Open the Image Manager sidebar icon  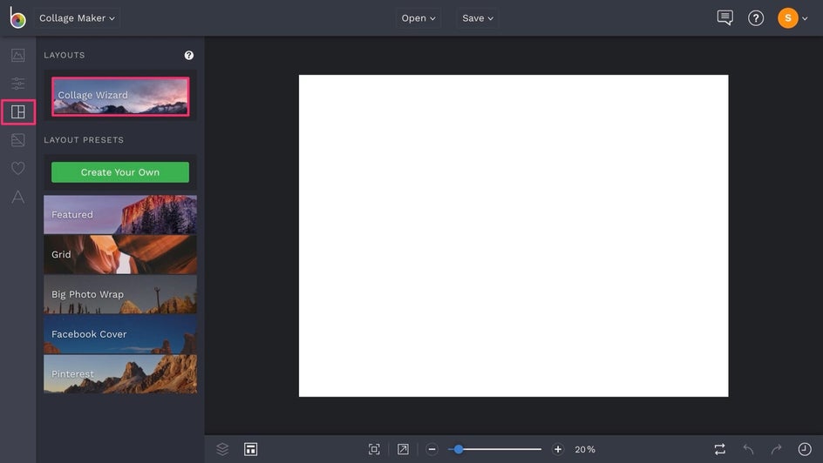pos(17,55)
